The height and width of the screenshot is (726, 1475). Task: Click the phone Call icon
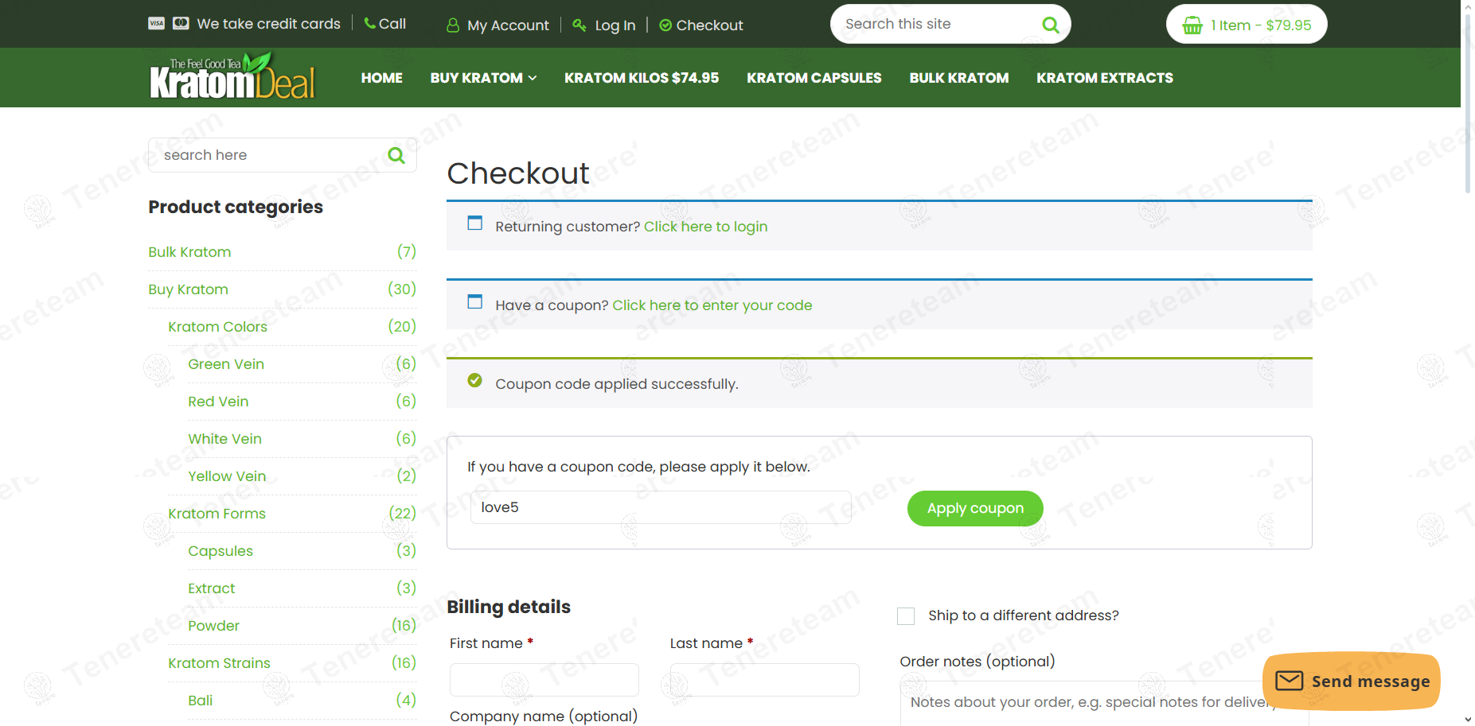370,24
